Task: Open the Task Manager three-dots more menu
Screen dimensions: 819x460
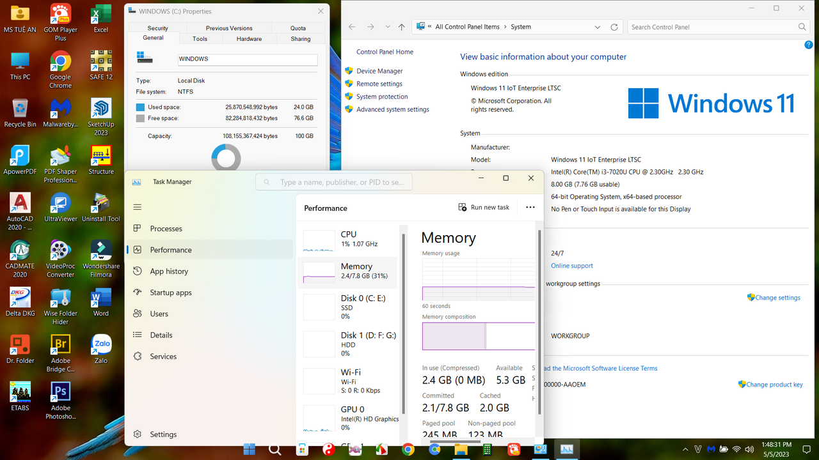Action: point(530,207)
